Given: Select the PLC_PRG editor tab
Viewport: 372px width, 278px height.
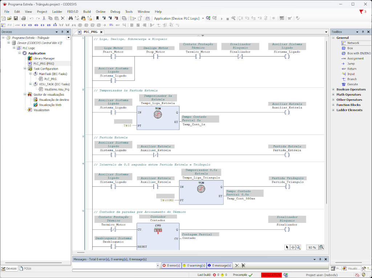Looking at the screenshot, I should pos(90,32).
